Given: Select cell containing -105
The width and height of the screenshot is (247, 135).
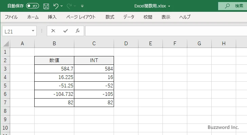Looking at the screenshot, I should coord(94,94).
